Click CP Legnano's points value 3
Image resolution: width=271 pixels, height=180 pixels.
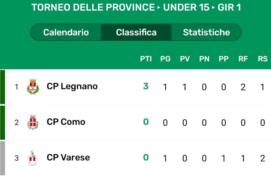(x=146, y=86)
